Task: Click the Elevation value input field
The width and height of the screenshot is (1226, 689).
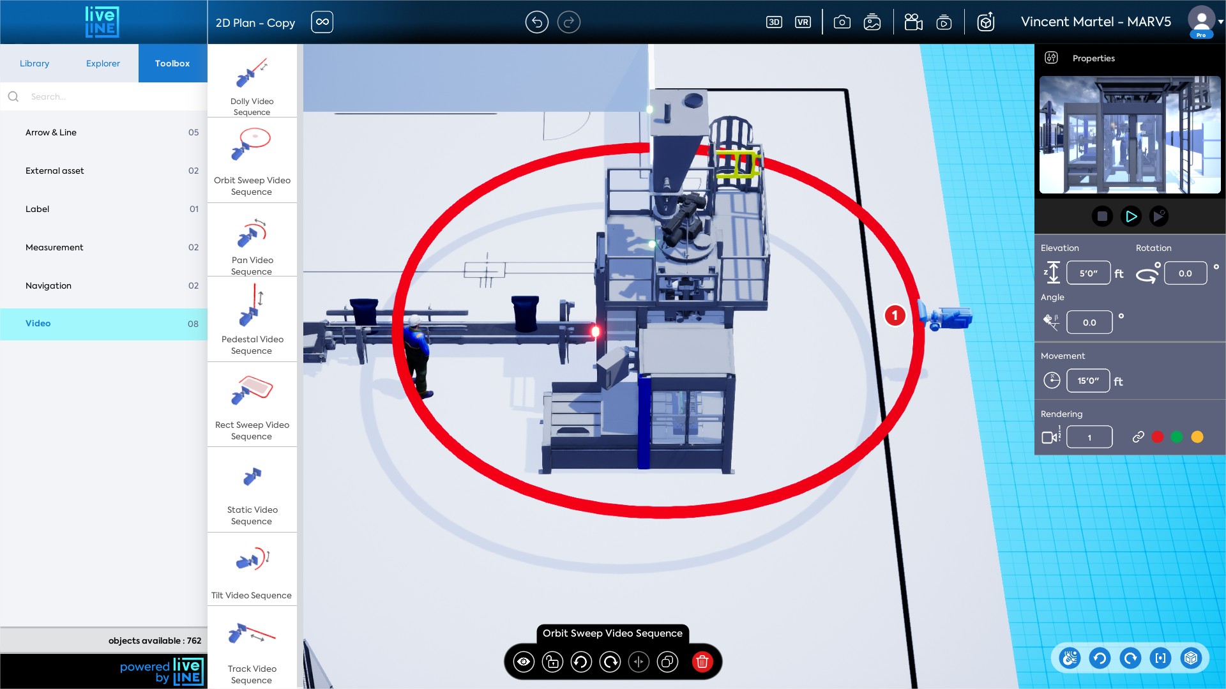Action: (x=1088, y=273)
